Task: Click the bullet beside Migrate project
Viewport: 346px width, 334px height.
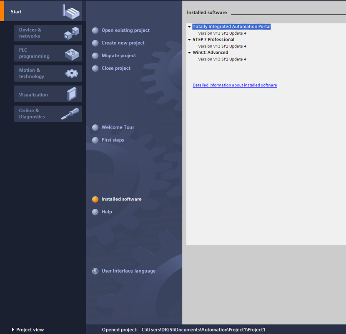Action: (x=95, y=56)
